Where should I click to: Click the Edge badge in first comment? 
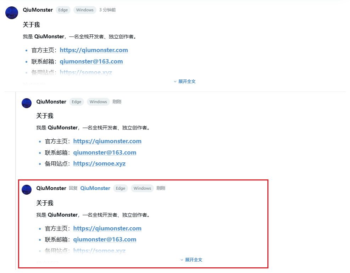[63, 10]
